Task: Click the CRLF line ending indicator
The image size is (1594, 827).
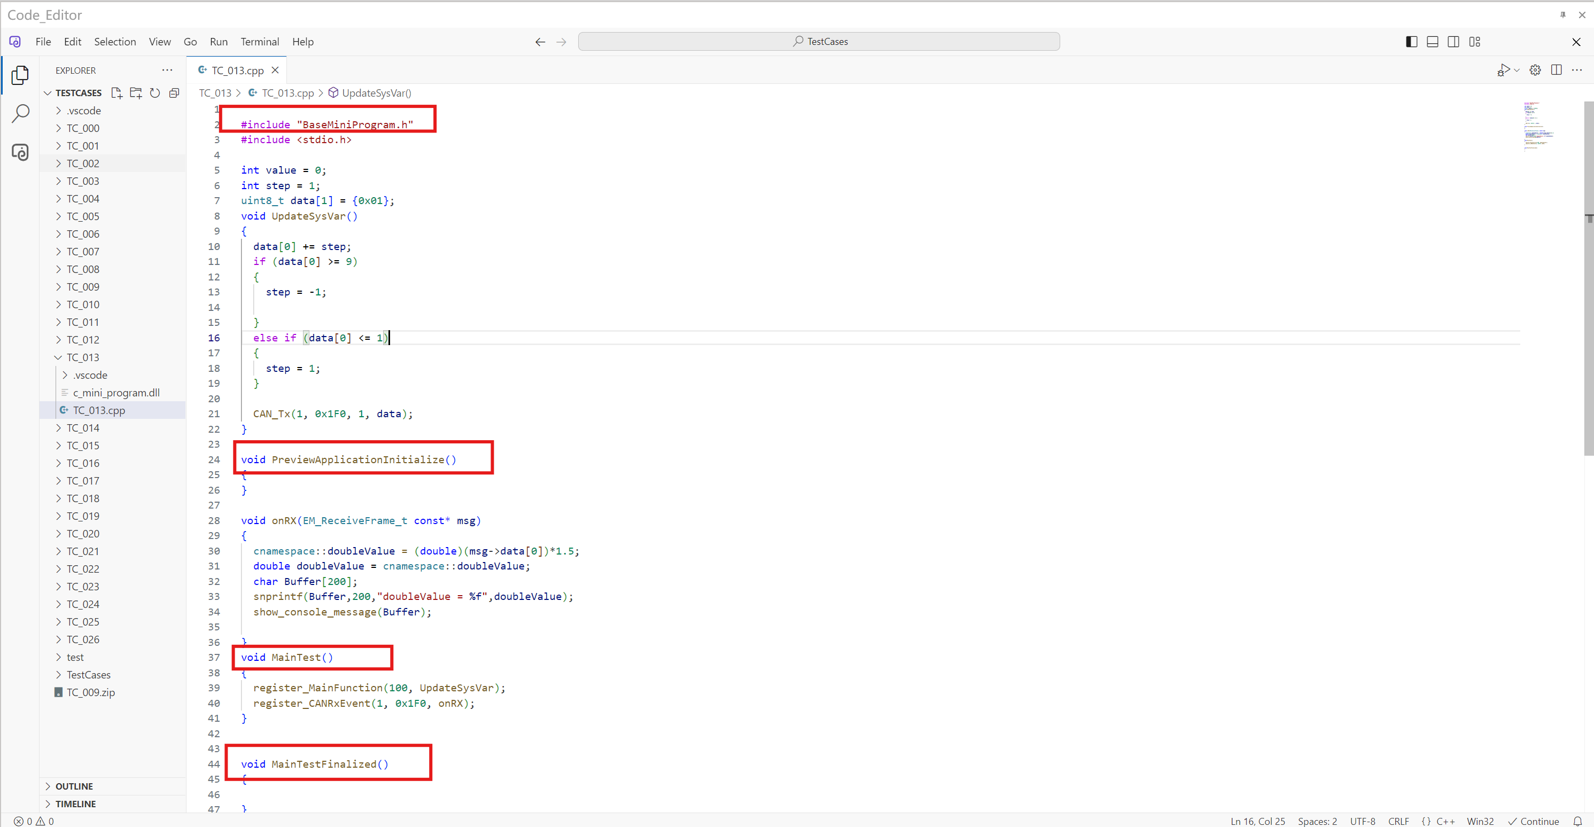Action: pyautogui.click(x=1398, y=821)
